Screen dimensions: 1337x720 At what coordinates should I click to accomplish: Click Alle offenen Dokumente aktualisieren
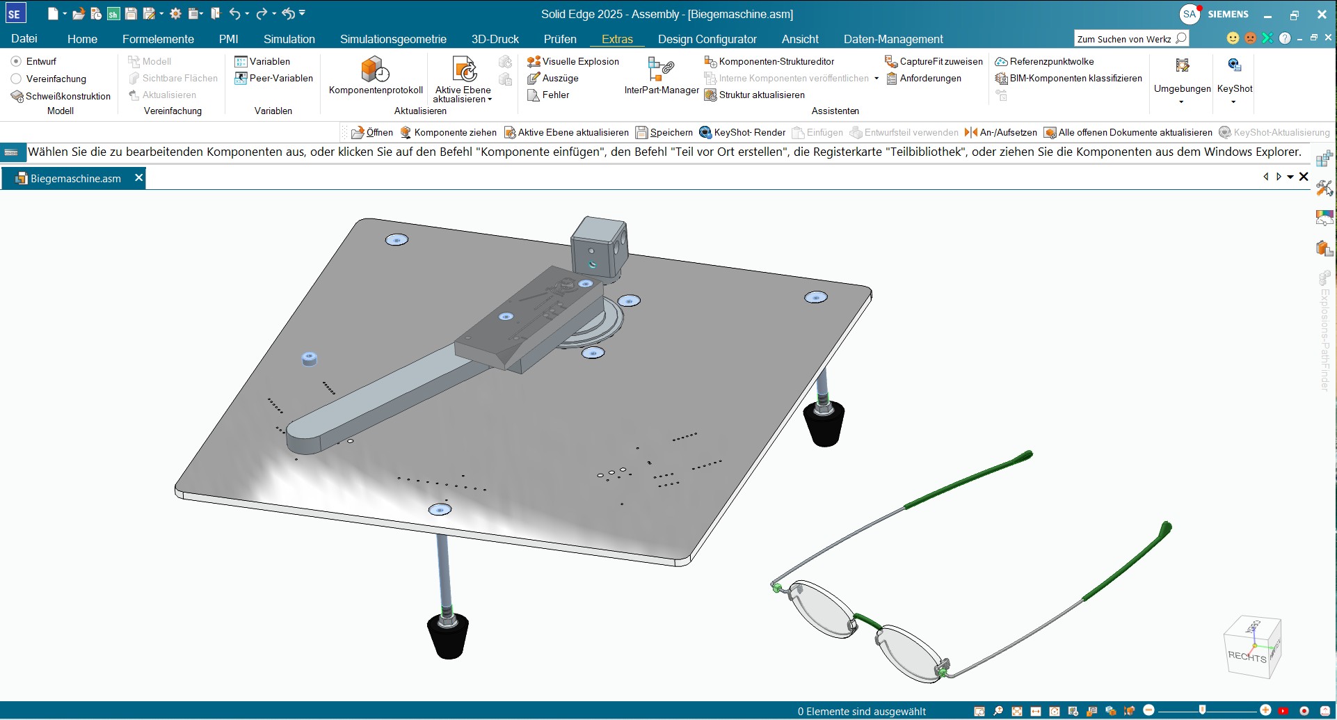coord(1128,132)
